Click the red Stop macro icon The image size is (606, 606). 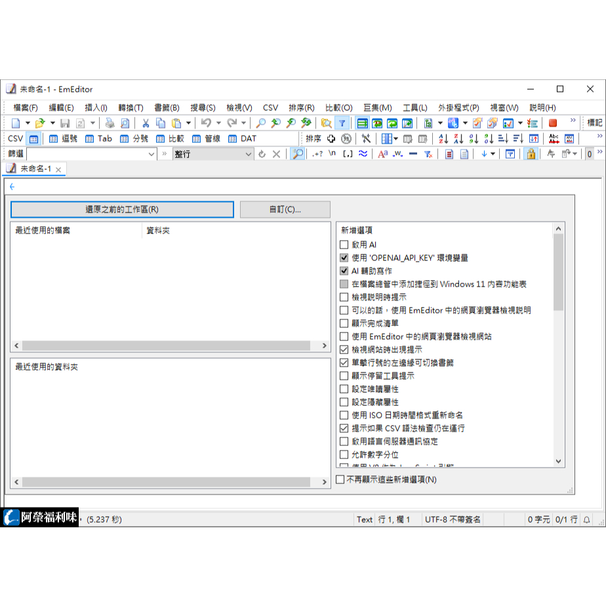click(x=553, y=123)
